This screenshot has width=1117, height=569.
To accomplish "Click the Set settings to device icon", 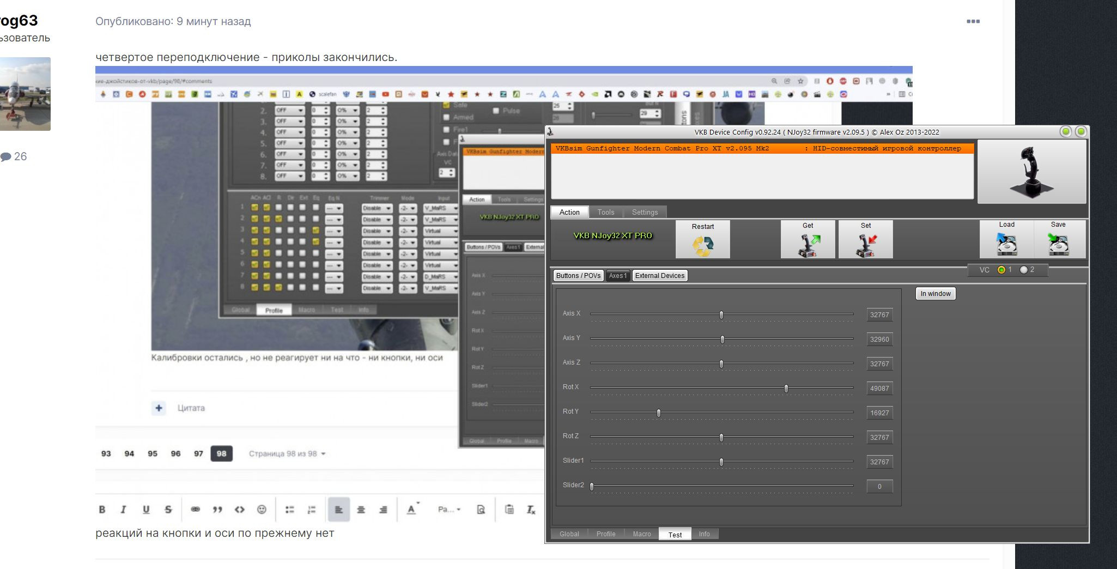I will point(866,245).
